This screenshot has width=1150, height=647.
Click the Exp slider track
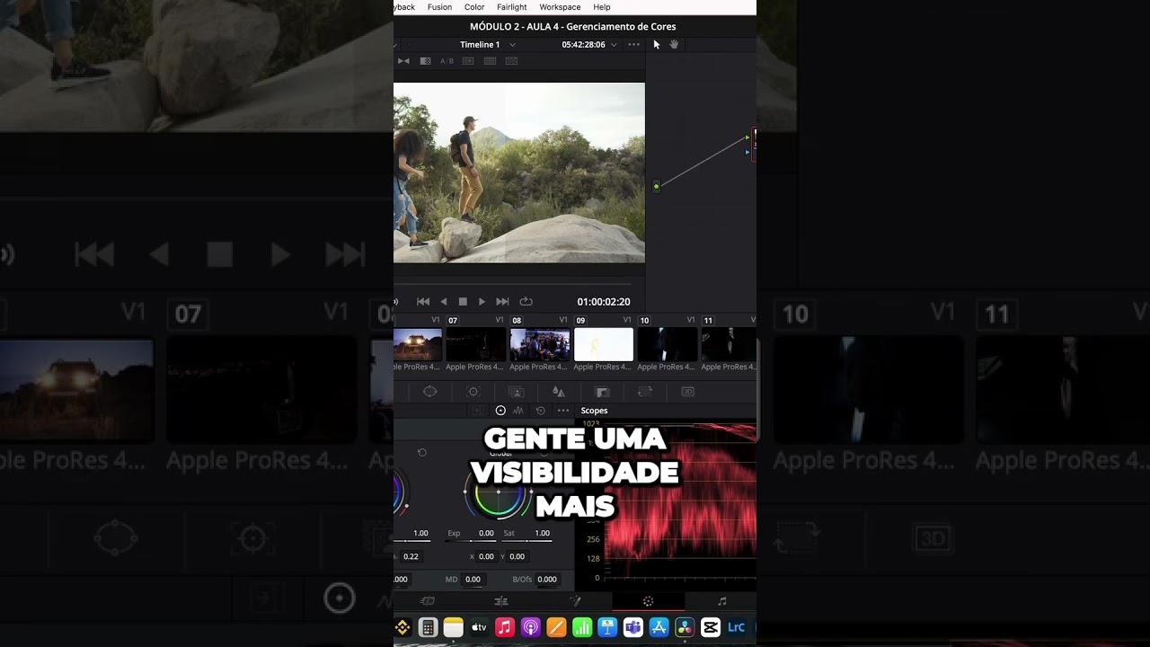click(x=472, y=541)
